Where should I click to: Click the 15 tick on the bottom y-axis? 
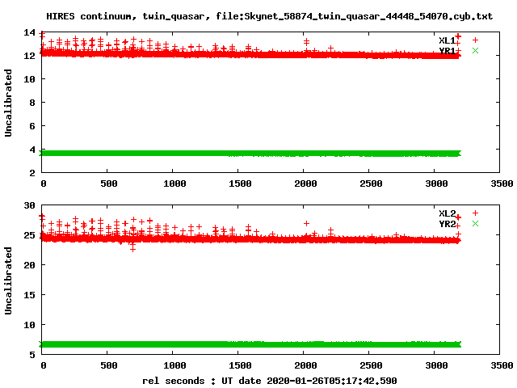coord(29,295)
